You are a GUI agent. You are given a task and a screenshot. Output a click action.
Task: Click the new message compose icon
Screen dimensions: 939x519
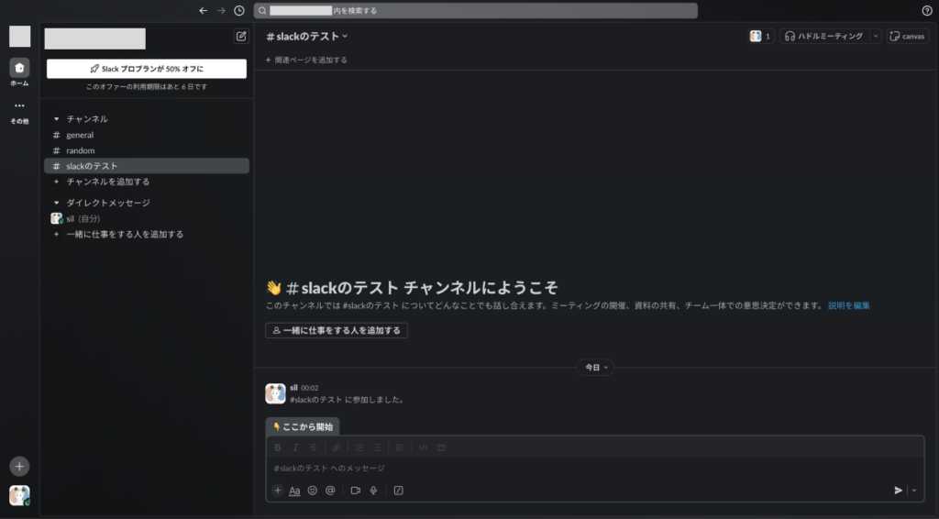click(241, 37)
